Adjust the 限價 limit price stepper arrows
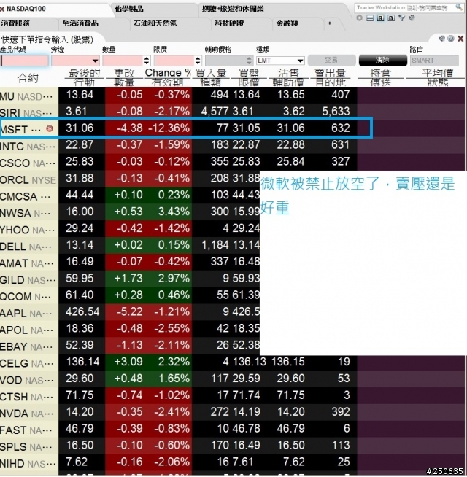The image size is (467, 477). tap(198, 61)
